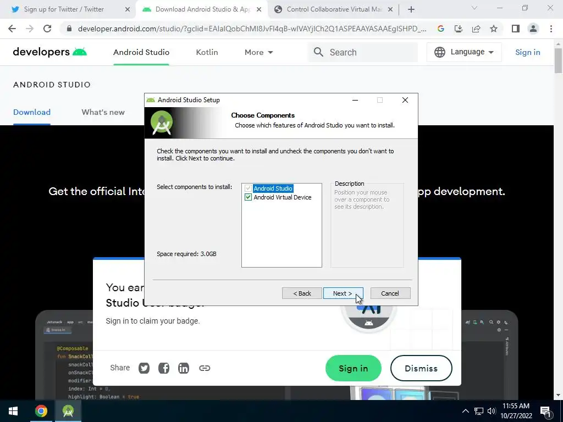Click Chrome icon in taskbar
This screenshot has width=563, height=422.
click(x=41, y=411)
